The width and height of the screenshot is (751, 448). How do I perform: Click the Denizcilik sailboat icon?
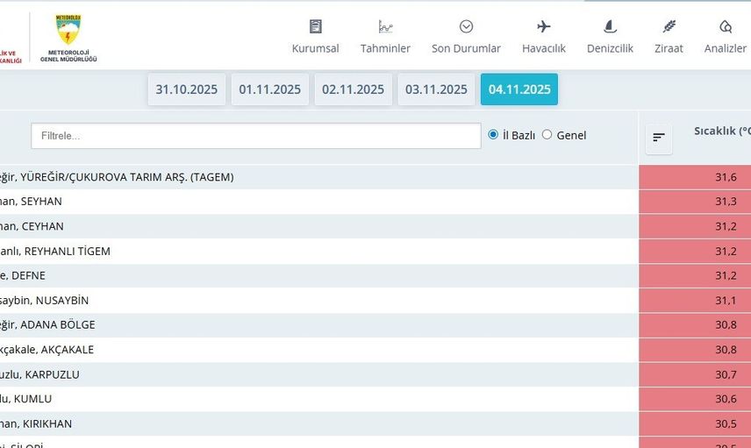point(610,26)
